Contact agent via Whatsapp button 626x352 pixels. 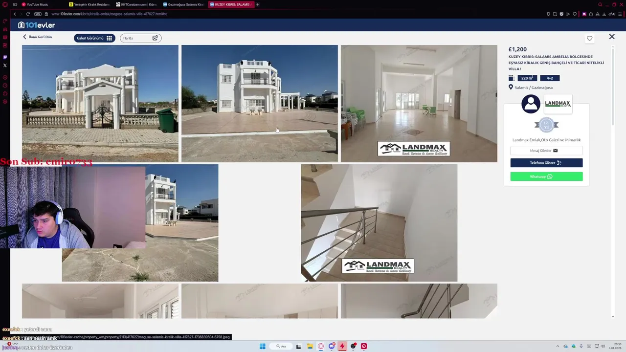tap(546, 176)
